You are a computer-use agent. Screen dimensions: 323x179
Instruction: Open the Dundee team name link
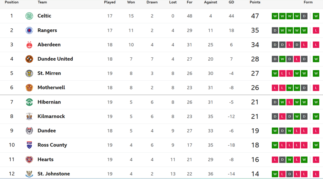click(47, 131)
